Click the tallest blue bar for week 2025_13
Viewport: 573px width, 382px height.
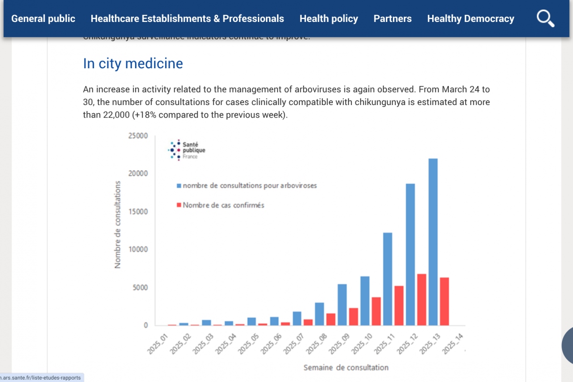[433, 242]
